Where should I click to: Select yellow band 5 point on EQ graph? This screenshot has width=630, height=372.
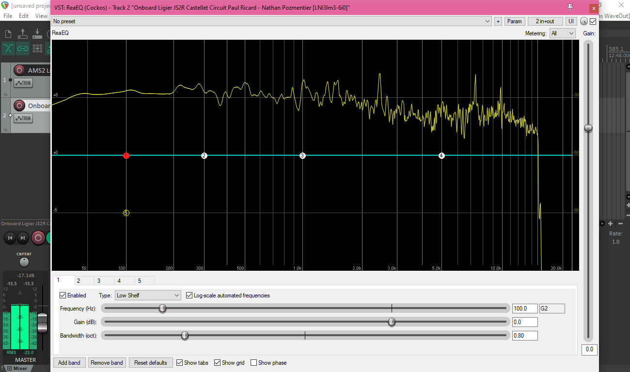[126, 213]
